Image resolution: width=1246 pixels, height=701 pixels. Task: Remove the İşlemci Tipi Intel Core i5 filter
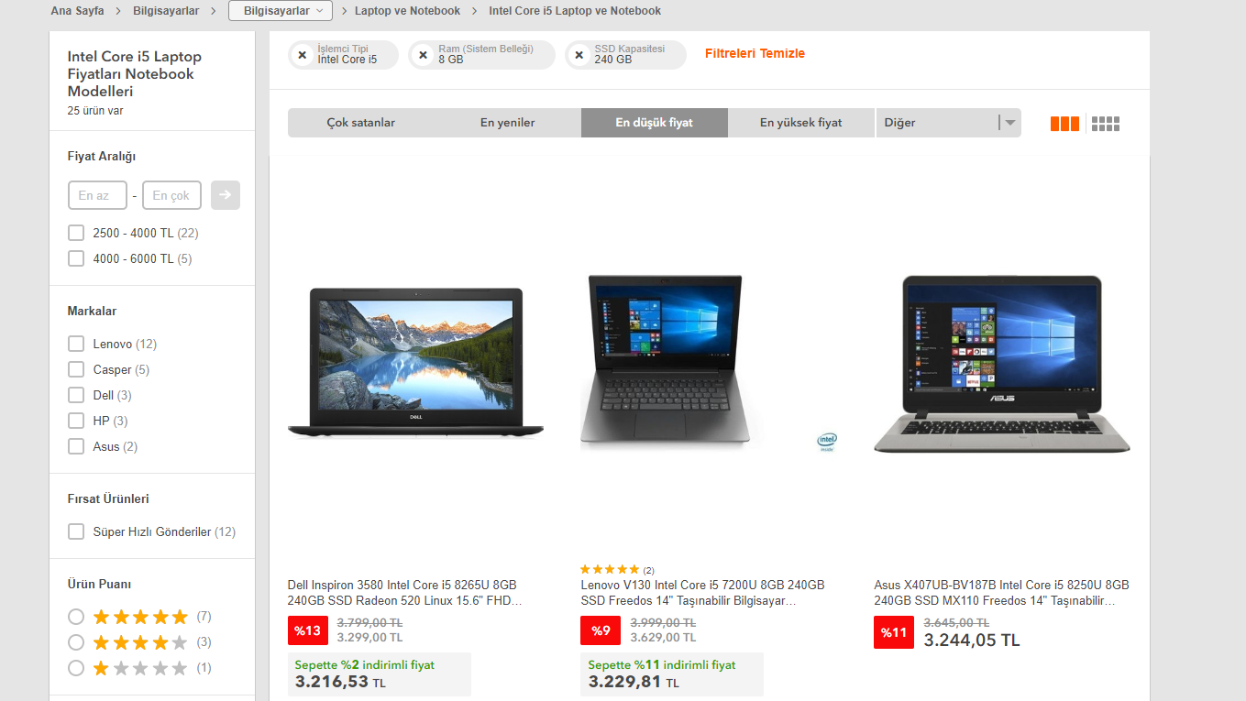click(x=303, y=55)
